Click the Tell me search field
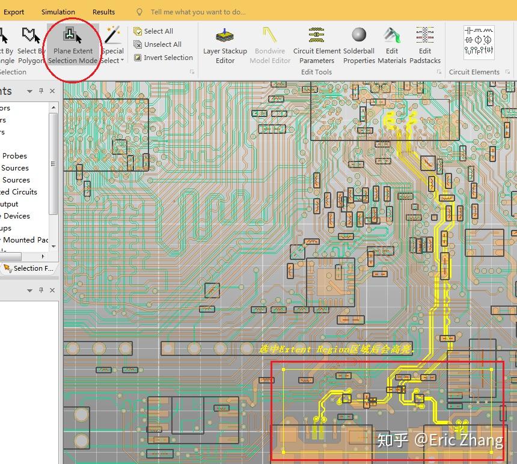The height and width of the screenshot is (464, 517). coord(198,12)
